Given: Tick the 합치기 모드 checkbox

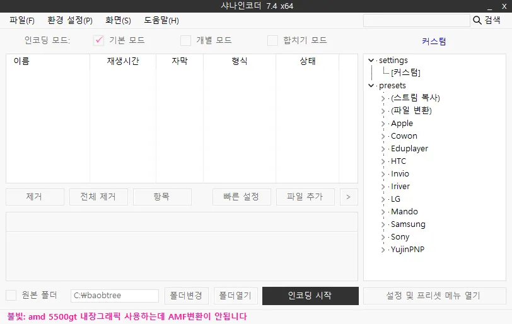Looking at the screenshot, I should coord(272,40).
